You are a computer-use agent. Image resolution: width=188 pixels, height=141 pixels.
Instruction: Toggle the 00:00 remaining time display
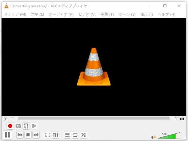[x=179, y=119]
